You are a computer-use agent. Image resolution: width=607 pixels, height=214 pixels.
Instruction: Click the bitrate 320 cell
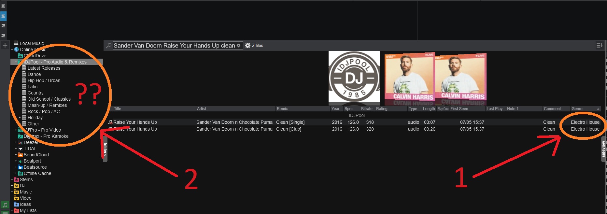370,129
